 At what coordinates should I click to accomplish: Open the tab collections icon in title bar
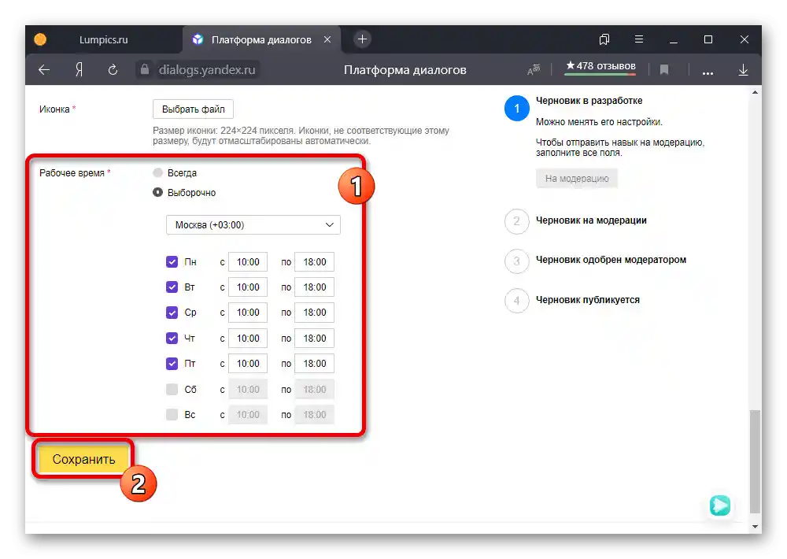pos(604,39)
